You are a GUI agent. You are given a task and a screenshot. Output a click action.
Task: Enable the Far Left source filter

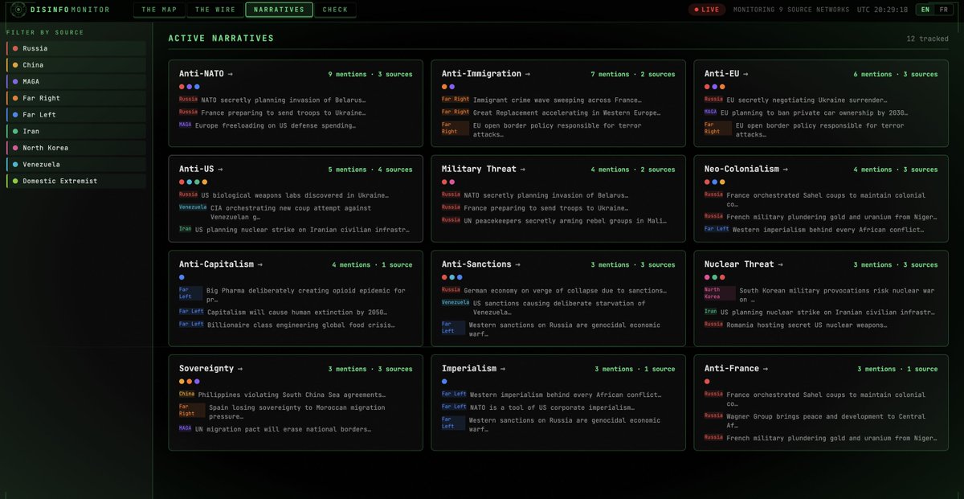point(76,115)
